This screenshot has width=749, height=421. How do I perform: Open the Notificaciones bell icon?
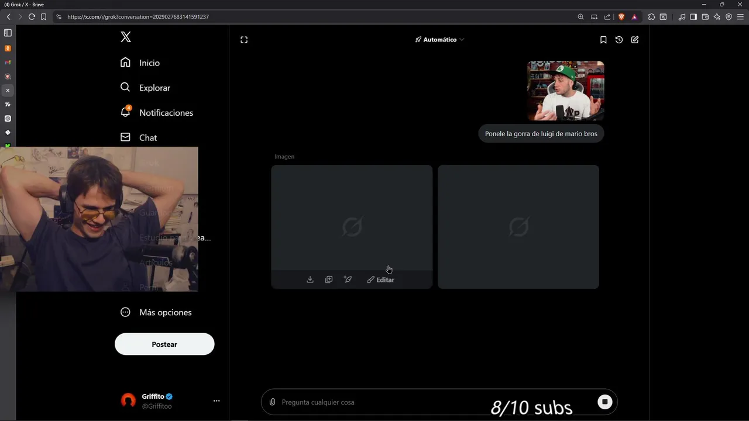coord(125,112)
